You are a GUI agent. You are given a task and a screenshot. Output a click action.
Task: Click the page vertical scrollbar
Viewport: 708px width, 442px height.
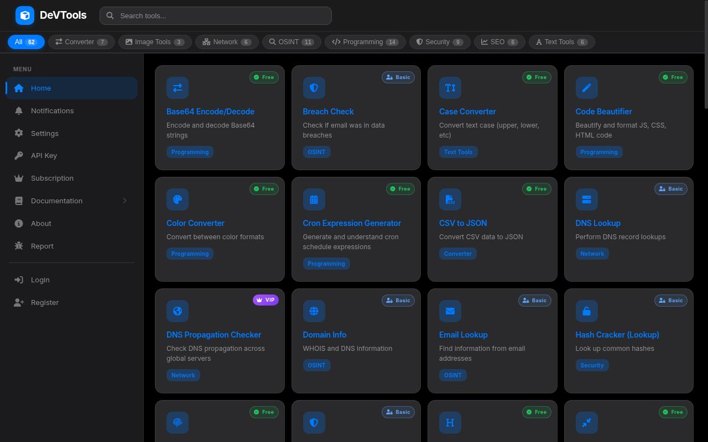[705, 55]
